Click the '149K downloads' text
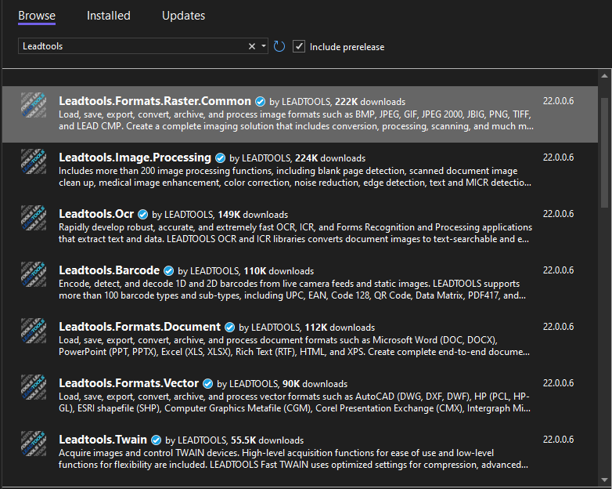The width and height of the screenshot is (612, 489). pyautogui.click(x=253, y=215)
